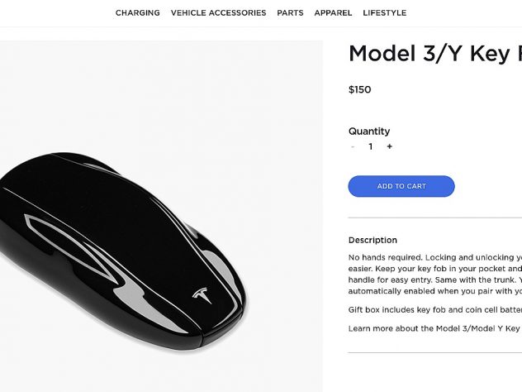Select the Lifestyle menu item
The image size is (522, 392).
coord(385,13)
